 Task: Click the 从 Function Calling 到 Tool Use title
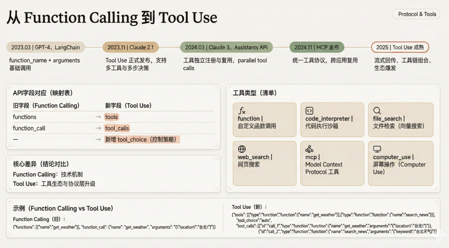pos(112,17)
